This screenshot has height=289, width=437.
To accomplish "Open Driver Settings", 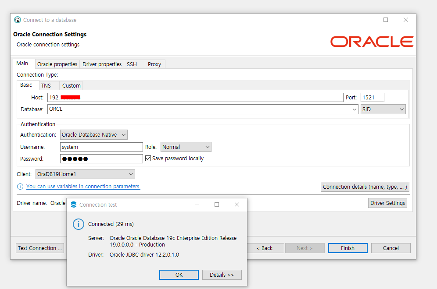I will pos(387,203).
